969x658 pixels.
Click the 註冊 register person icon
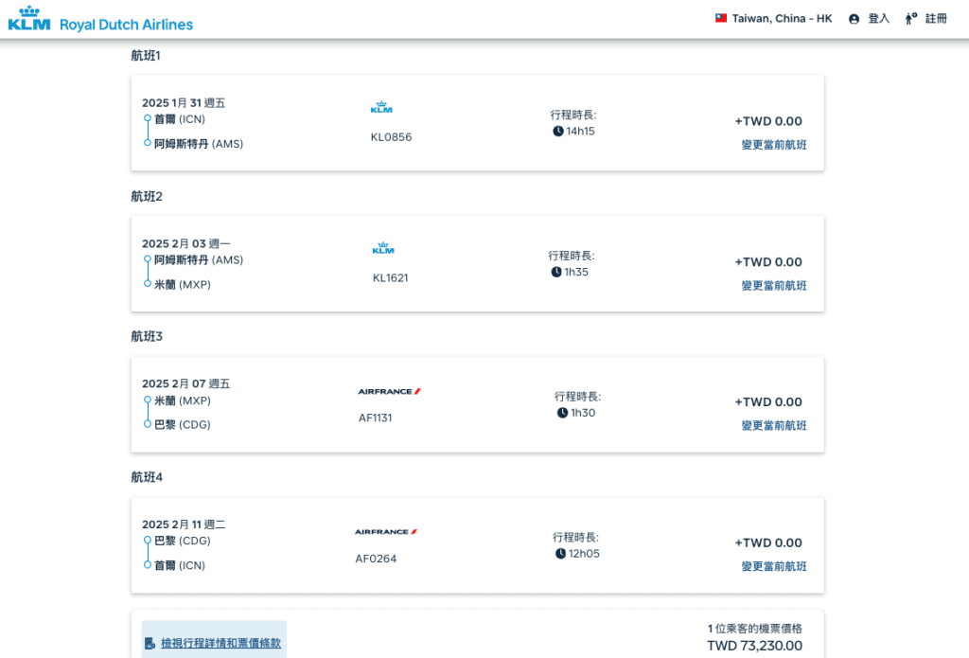[911, 19]
